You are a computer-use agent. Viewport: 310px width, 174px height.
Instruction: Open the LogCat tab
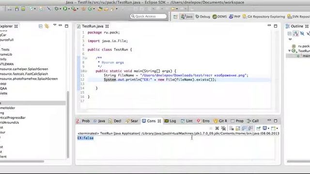170,121
